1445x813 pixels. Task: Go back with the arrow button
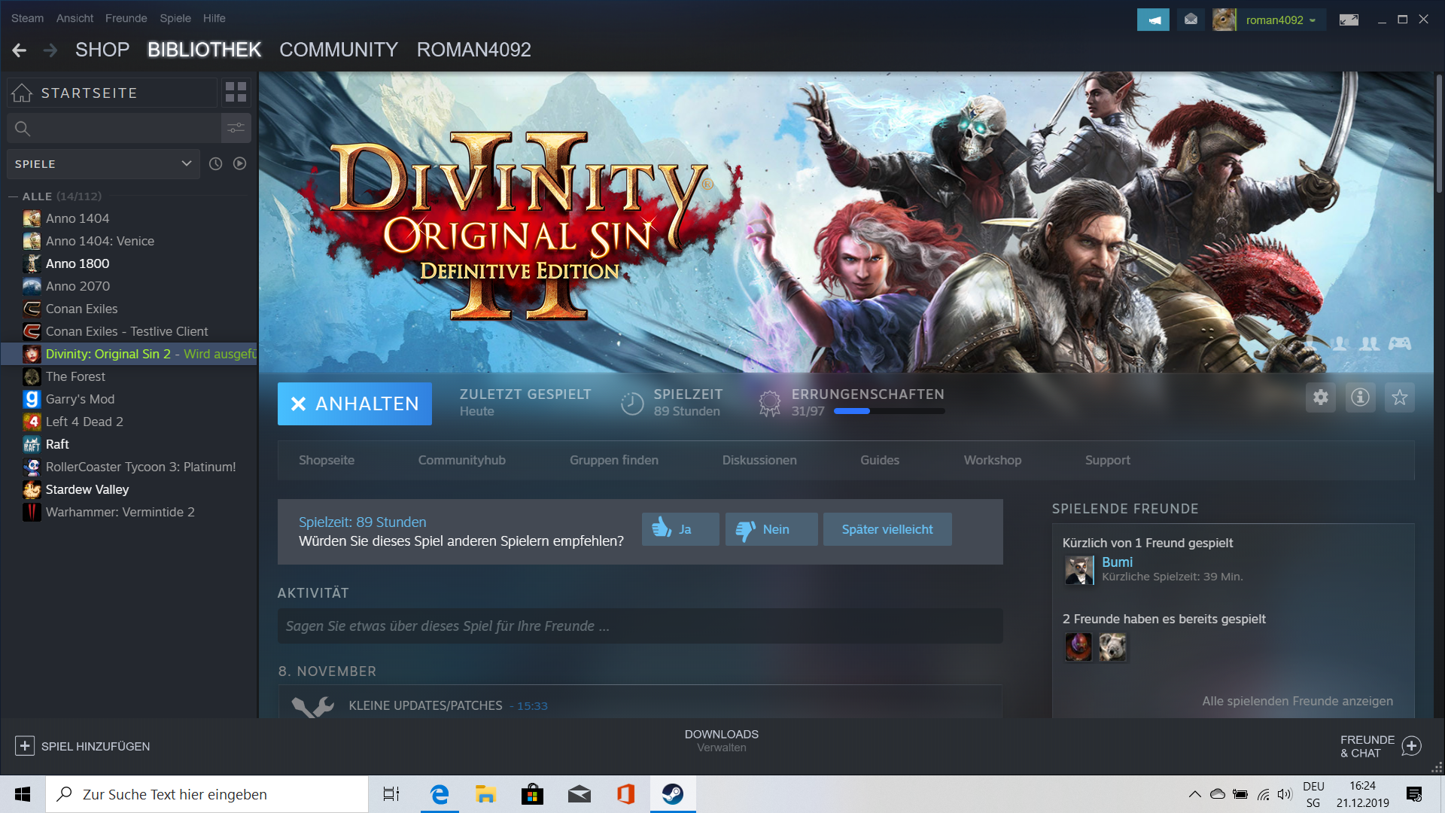(x=20, y=50)
